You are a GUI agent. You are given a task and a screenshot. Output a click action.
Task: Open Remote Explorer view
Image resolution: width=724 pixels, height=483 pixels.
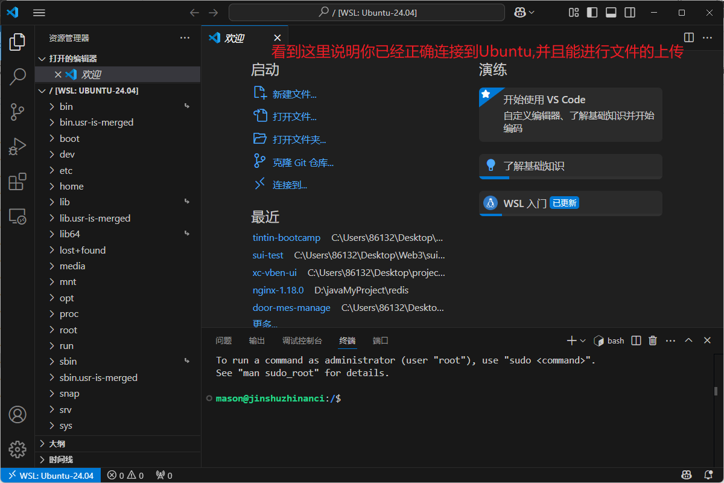tap(17, 216)
